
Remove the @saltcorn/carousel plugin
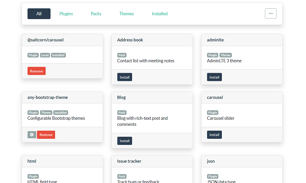tap(36, 71)
